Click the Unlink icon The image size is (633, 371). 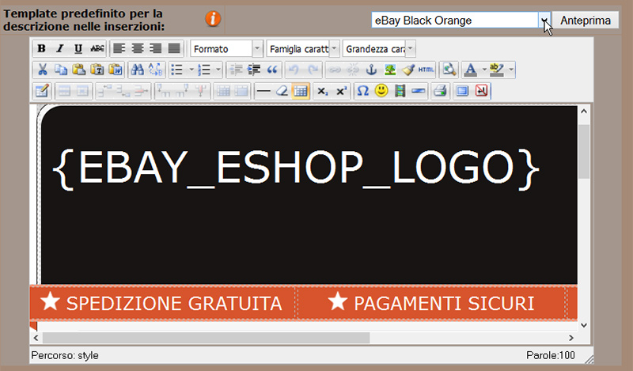[x=352, y=70]
